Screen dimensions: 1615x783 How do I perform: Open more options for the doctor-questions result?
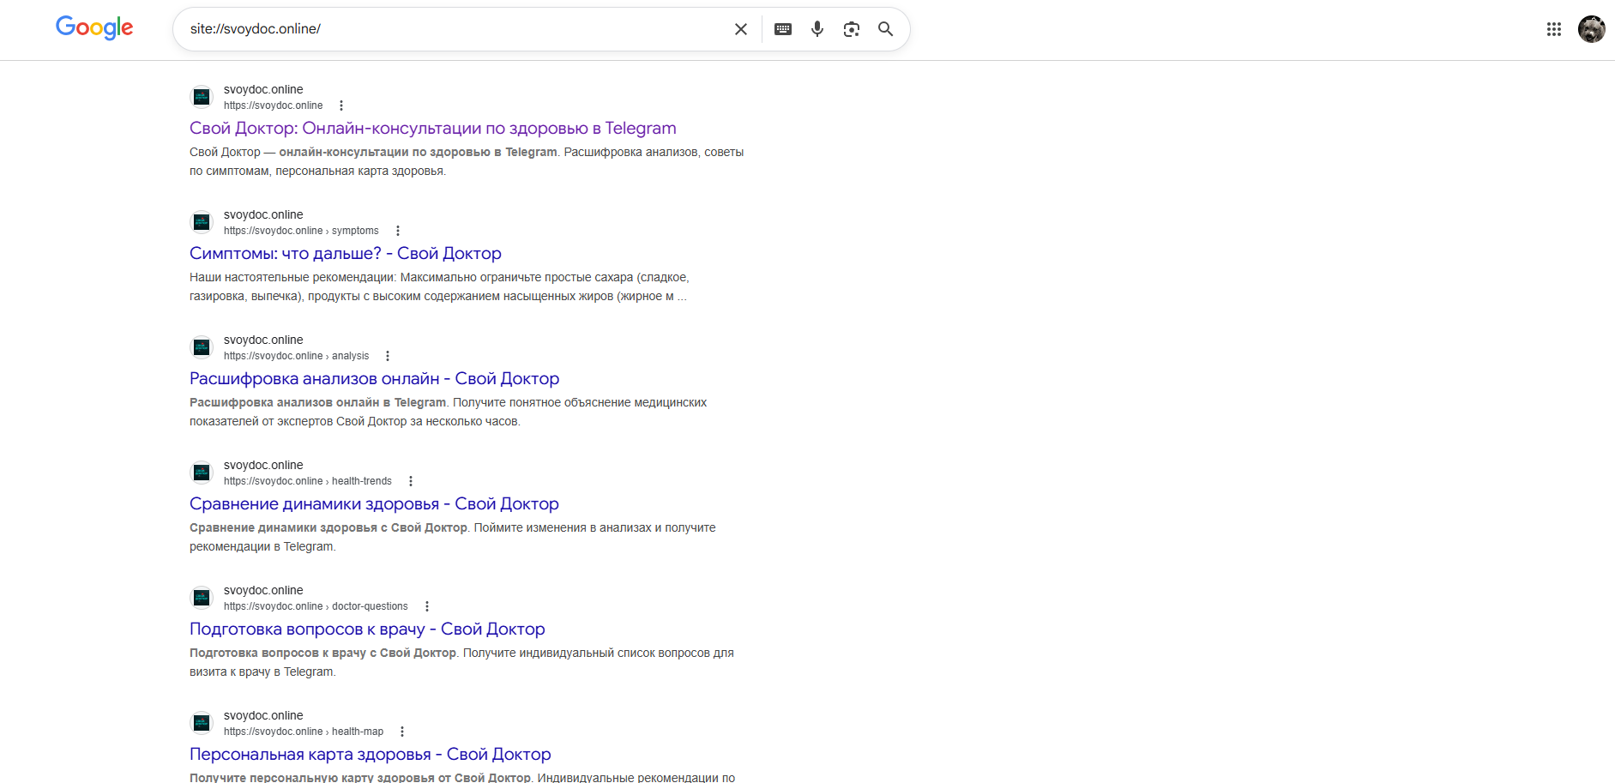pyautogui.click(x=427, y=606)
